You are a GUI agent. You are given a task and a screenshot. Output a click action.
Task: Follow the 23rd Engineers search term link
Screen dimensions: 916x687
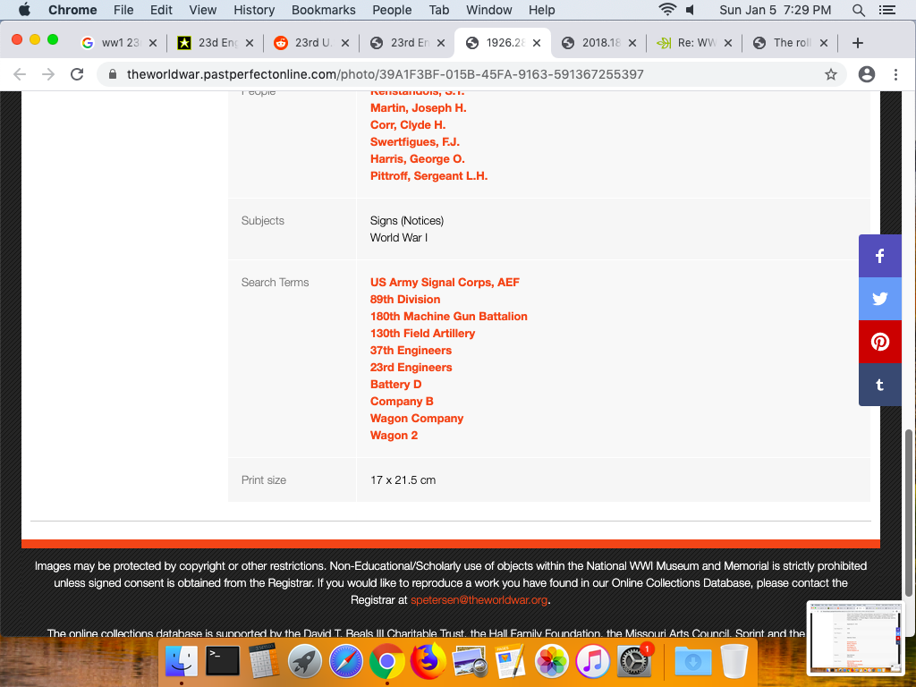[x=411, y=367]
